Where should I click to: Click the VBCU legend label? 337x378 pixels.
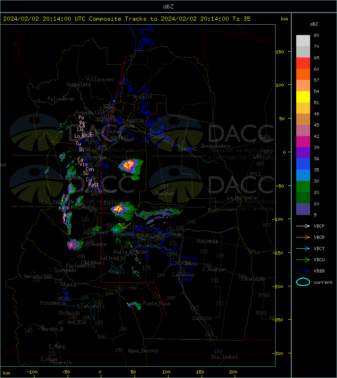tap(319, 259)
